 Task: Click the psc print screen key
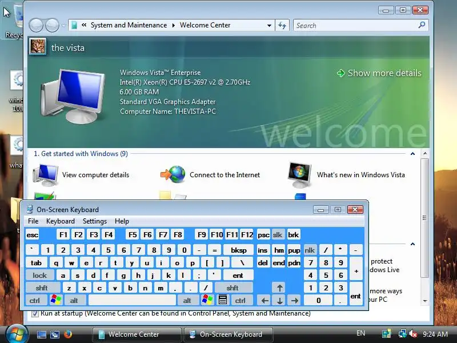[x=263, y=235]
